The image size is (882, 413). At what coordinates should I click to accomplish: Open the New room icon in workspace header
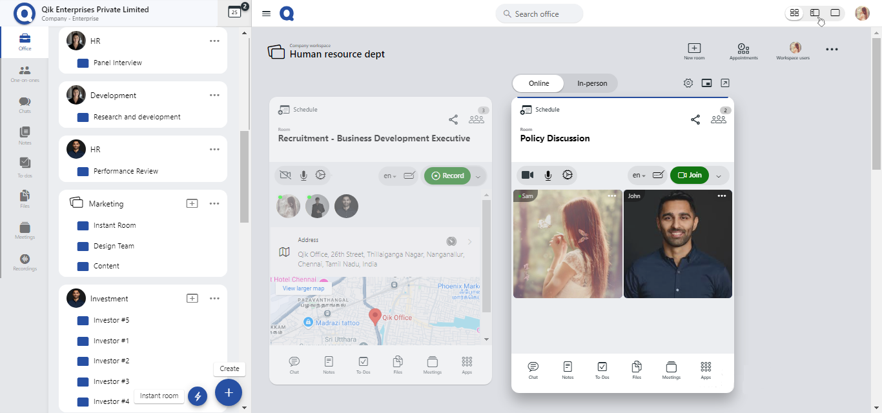[694, 48]
